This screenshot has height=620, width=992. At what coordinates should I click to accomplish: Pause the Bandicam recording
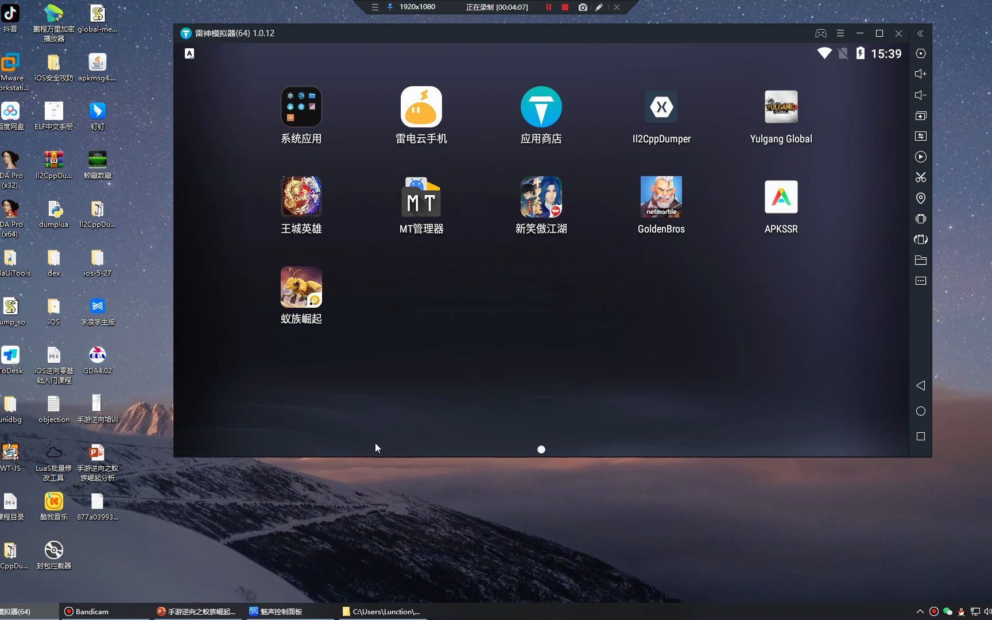548,7
